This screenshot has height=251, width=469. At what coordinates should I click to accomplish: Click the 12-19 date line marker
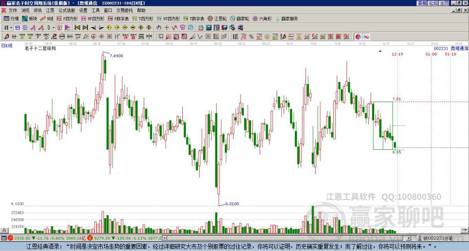397,54
